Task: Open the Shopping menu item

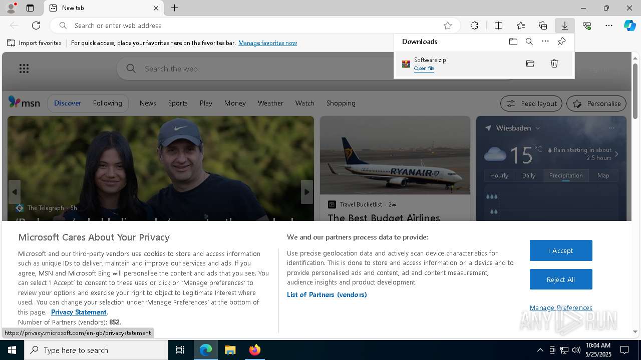Action: tap(341, 103)
